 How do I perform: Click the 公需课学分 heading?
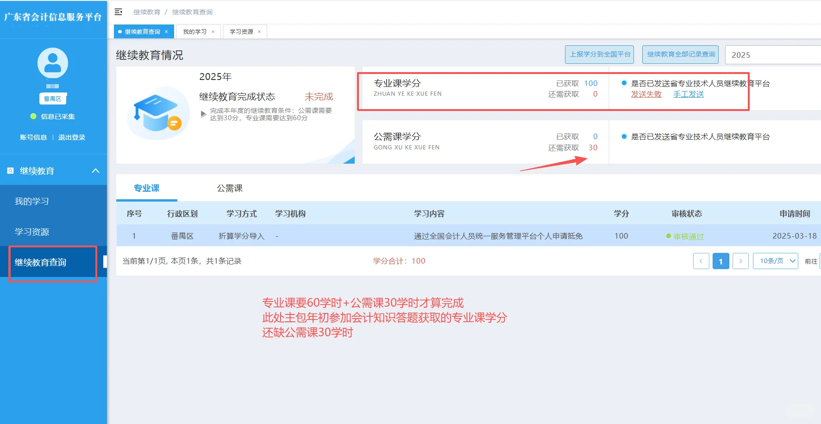click(397, 136)
